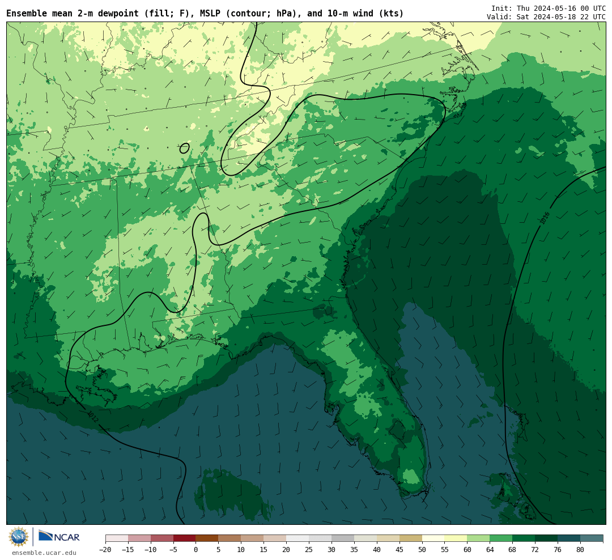Screen dimensions: 612x560
Task: Pick the dark red swatch between -5 and 0
Action: [x=185, y=538]
